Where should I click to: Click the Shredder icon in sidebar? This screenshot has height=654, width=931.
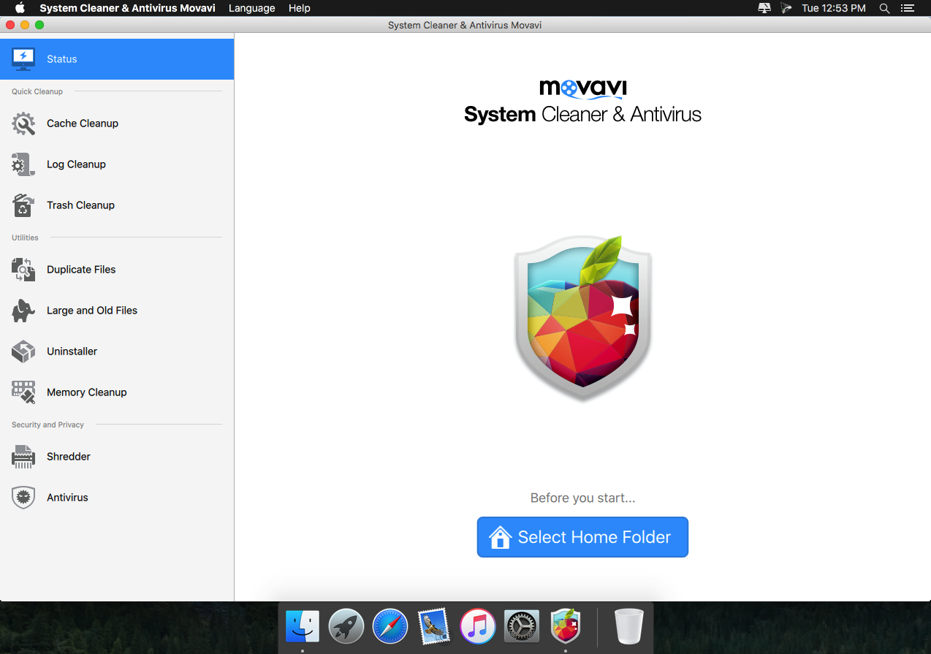(x=23, y=457)
